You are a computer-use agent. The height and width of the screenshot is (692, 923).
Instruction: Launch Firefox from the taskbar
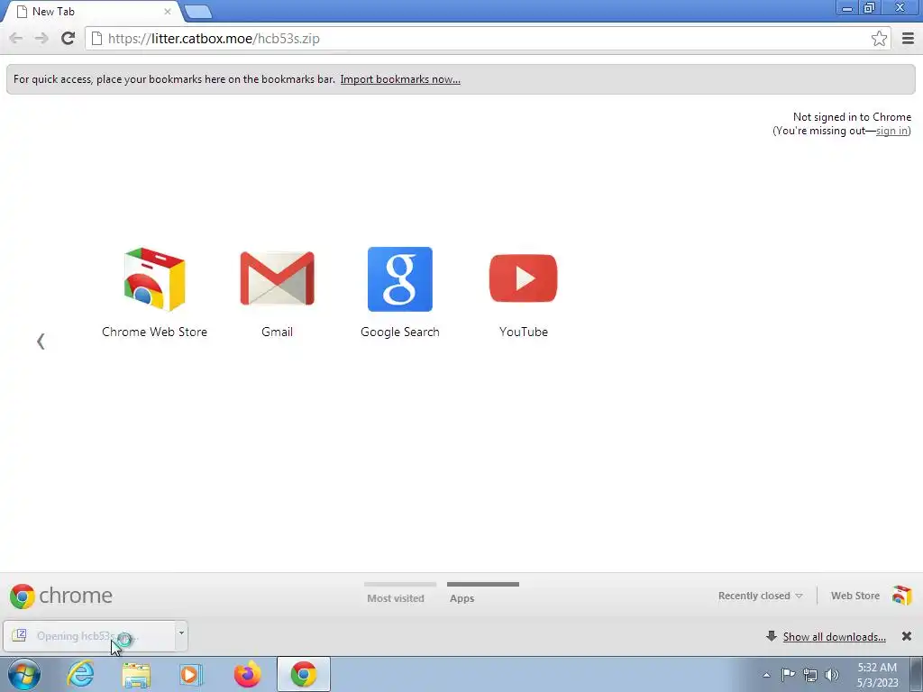(x=247, y=674)
